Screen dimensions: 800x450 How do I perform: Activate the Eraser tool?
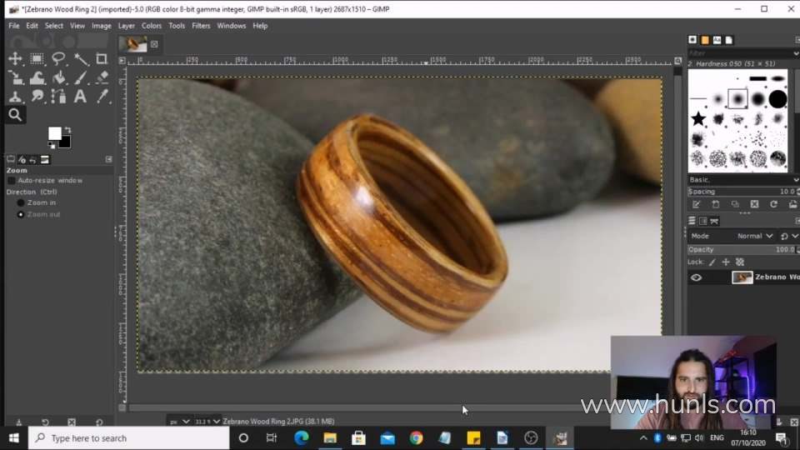coord(102,77)
